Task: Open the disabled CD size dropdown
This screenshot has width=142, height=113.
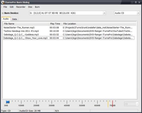Action: (x=131, y=104)
